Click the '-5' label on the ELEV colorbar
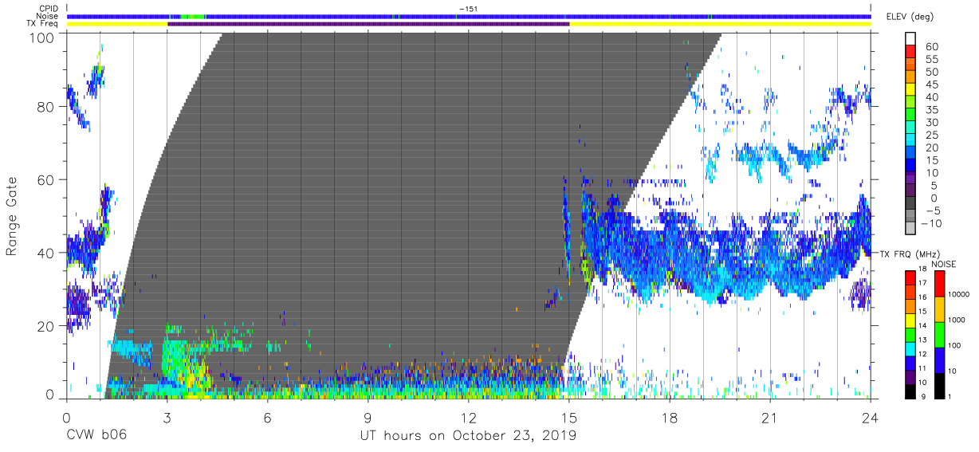Image resolution: width=979 pixels, height=452 pixels. [933, 210]
